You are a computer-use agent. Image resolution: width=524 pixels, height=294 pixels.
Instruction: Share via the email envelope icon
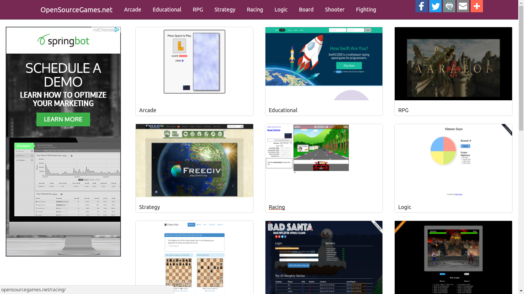coord(463,6)
